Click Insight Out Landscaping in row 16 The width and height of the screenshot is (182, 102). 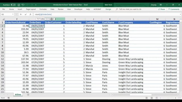[134, 73]
